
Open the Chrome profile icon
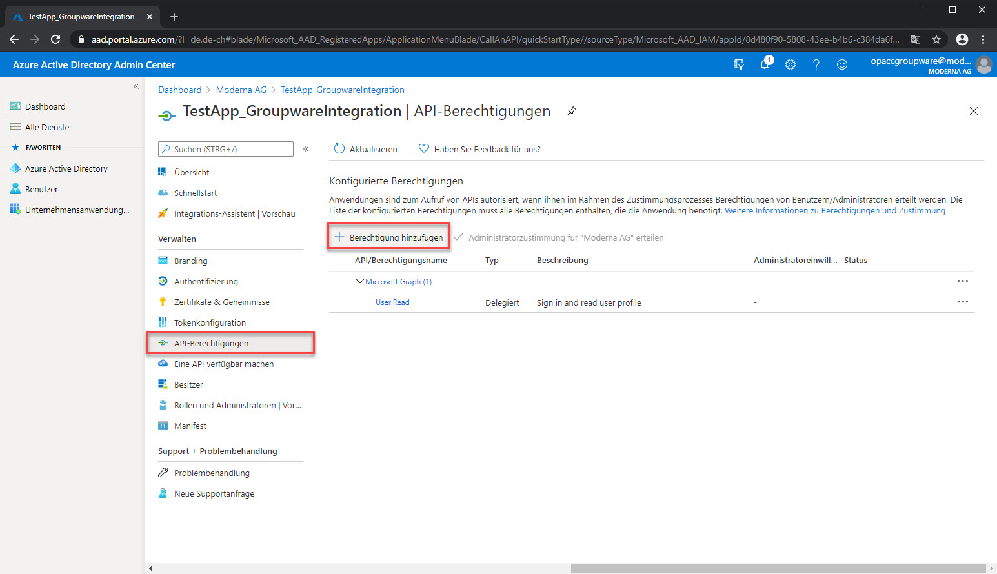(962, 39)
